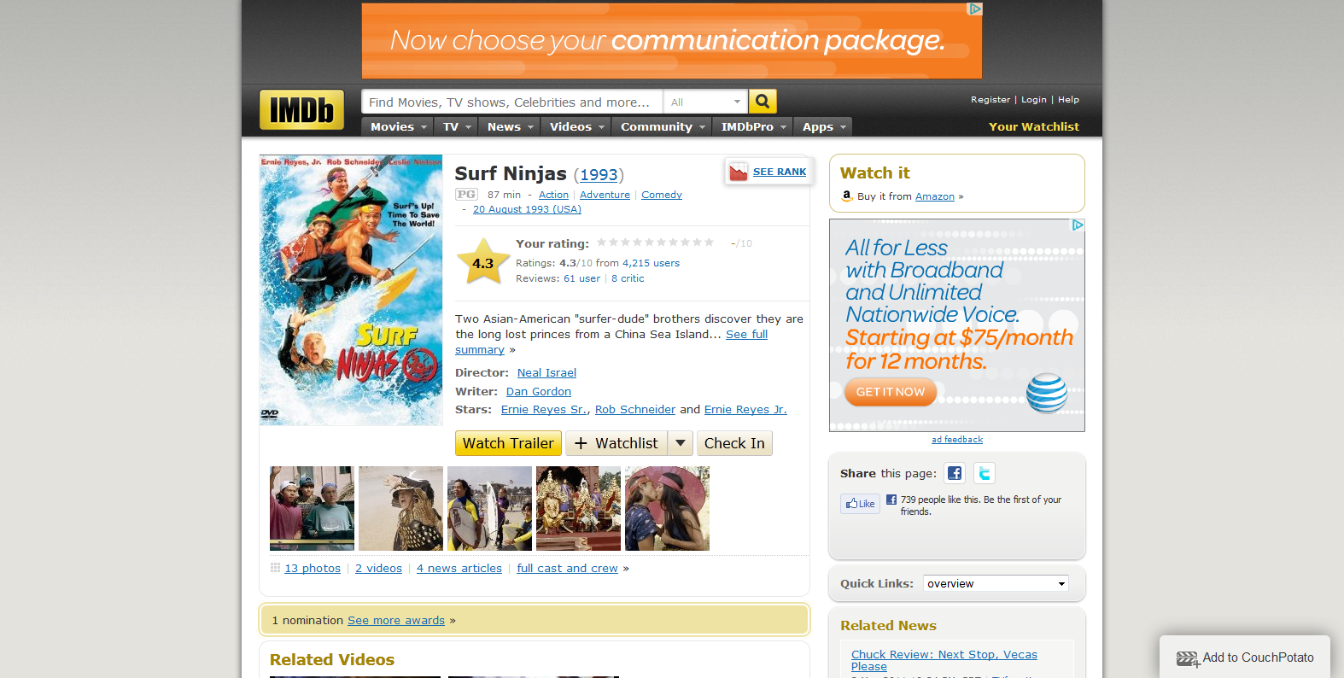1344x678 pixels.
Task: Click the search magnifier button
Action: pyautogui.click(x=763, y=102)
